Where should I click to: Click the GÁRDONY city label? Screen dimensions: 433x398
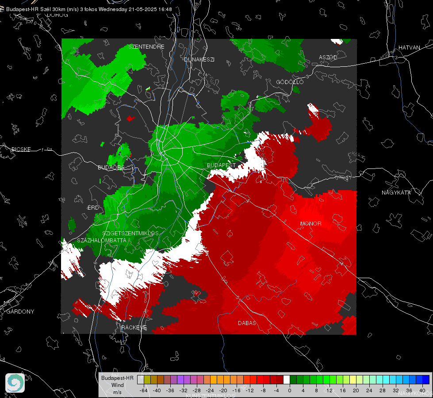point(20,311)
